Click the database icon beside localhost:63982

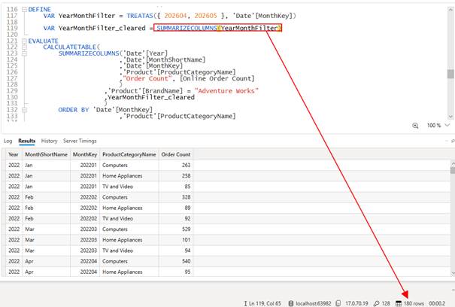click(291, 303)
